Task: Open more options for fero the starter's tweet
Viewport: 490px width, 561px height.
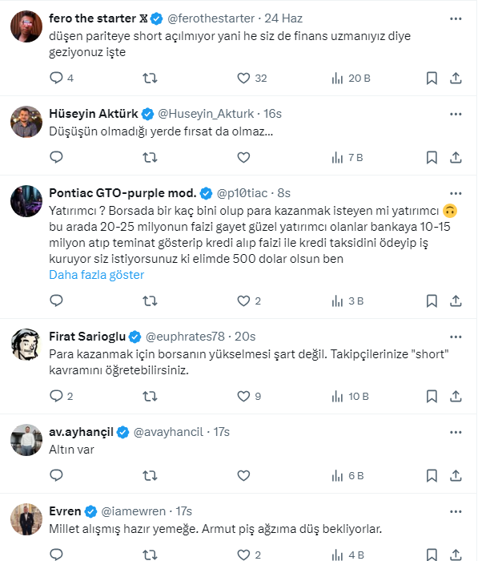Action: (456, 17)
